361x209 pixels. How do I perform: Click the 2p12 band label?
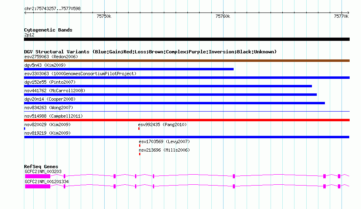pyautogui.click(x=29, y=35)
